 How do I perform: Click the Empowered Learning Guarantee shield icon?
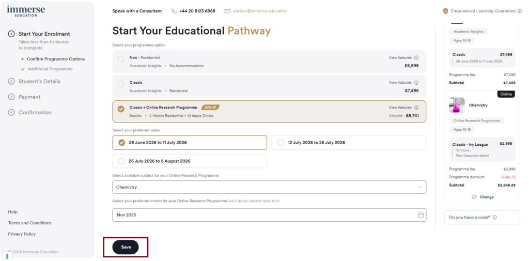445,11
